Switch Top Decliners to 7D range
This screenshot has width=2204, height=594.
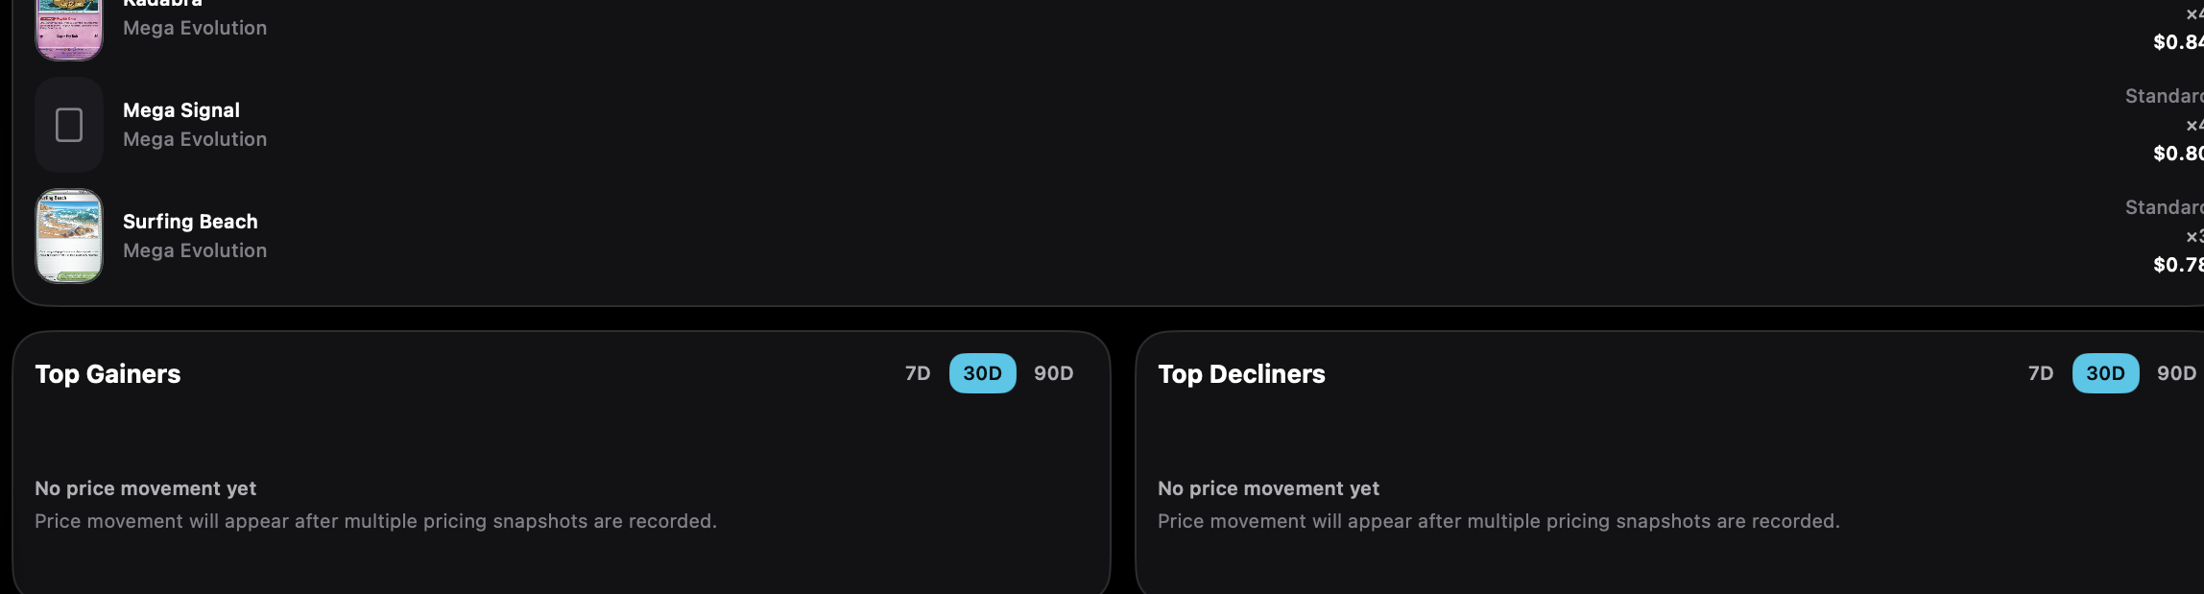click(2041, 373)
